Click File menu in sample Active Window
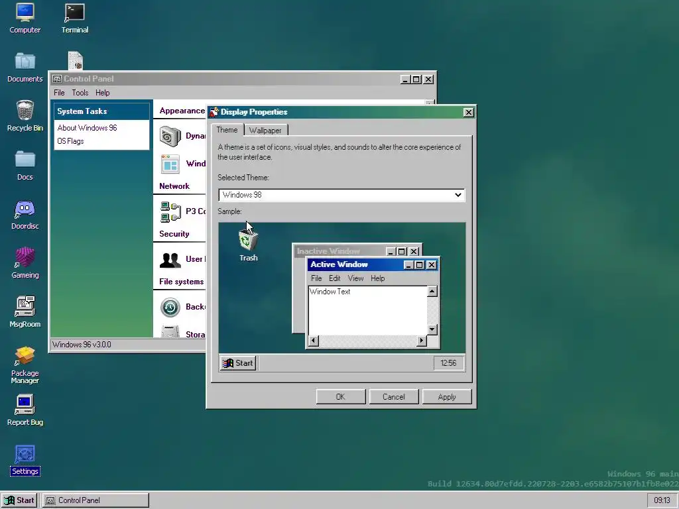679x509 pixels. pos(316,278)
